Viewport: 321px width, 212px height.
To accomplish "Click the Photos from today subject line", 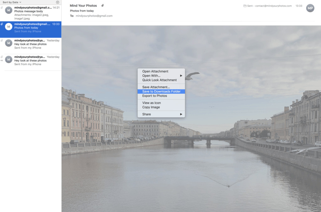I will (x=82, y=11).
